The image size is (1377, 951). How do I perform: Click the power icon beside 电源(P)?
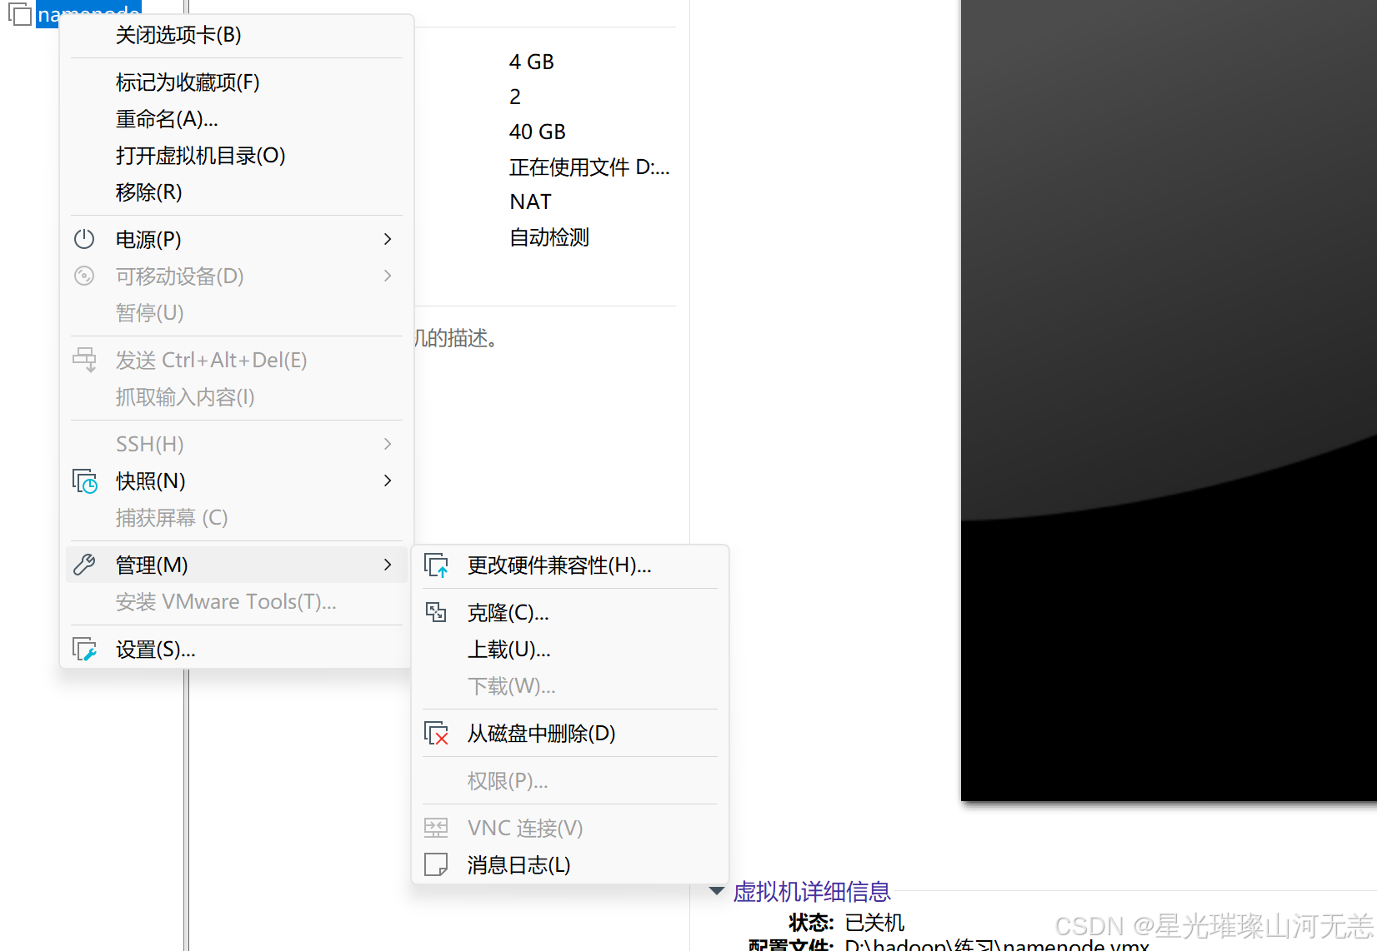click(x=84, y=239)
